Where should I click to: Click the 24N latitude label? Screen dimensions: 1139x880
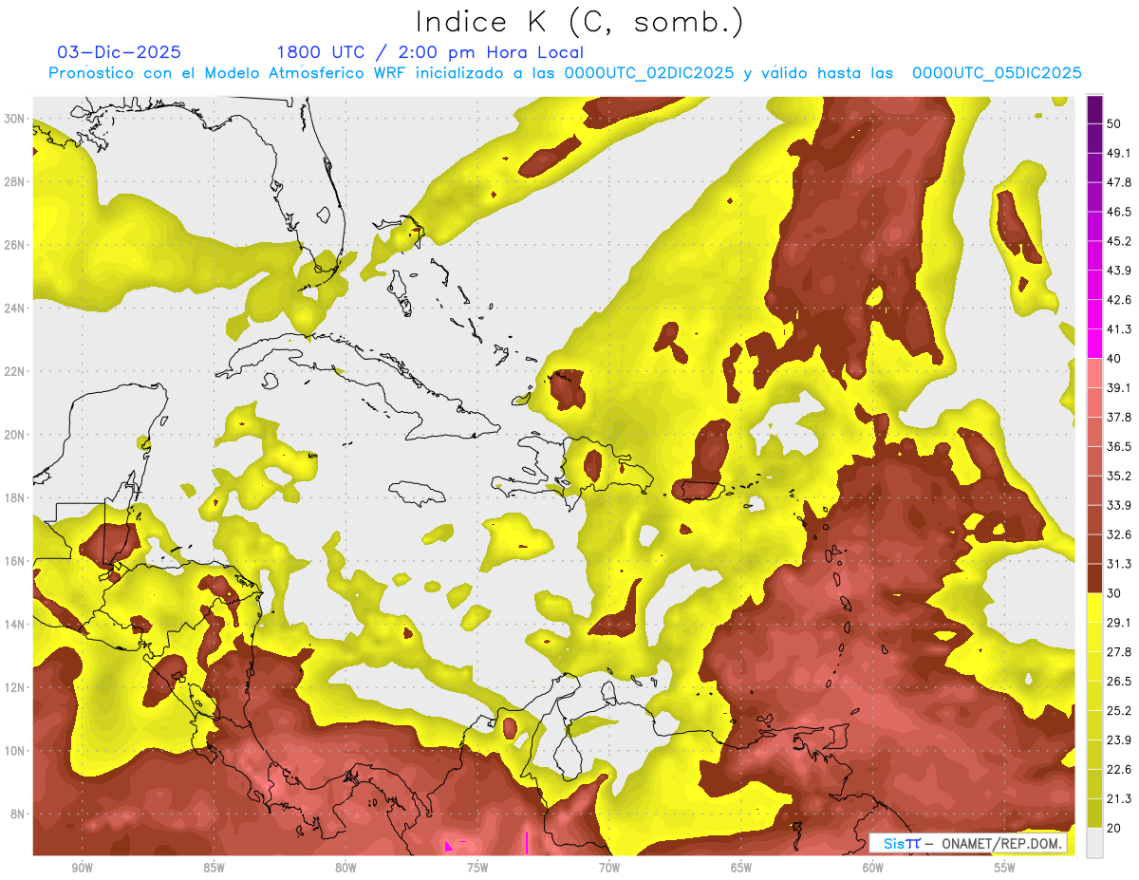(14, 309)
